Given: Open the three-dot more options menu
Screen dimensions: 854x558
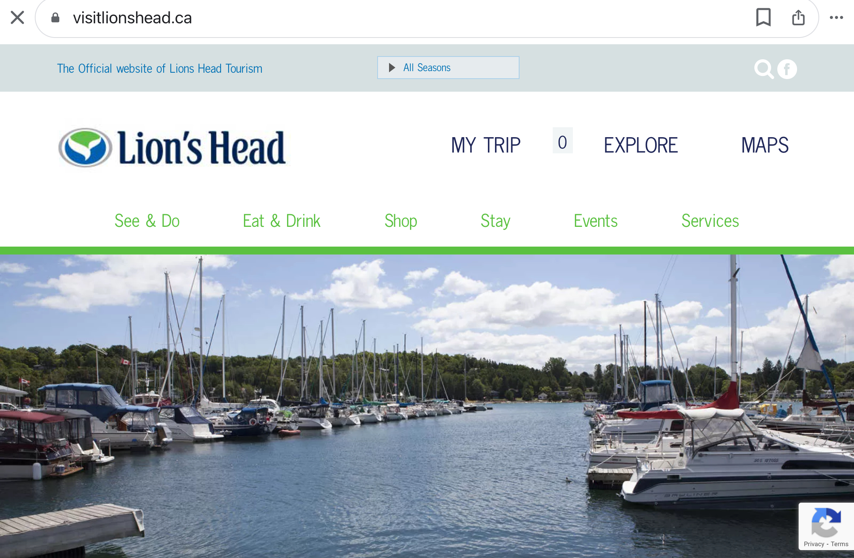Looking at the screenshot, I should pyautogui.click(x=836, y=17).
